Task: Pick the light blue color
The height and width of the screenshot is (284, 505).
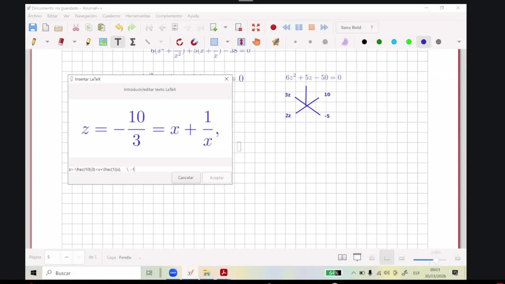Action: [394, 42]
